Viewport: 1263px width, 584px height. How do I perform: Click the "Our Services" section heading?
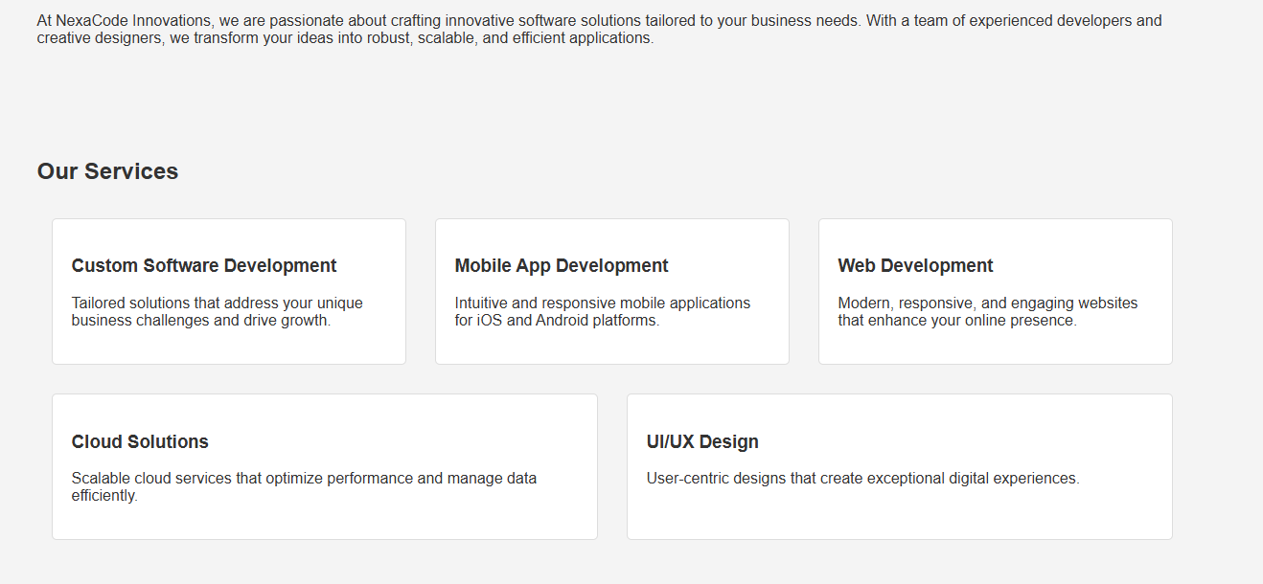pos(107,171)
